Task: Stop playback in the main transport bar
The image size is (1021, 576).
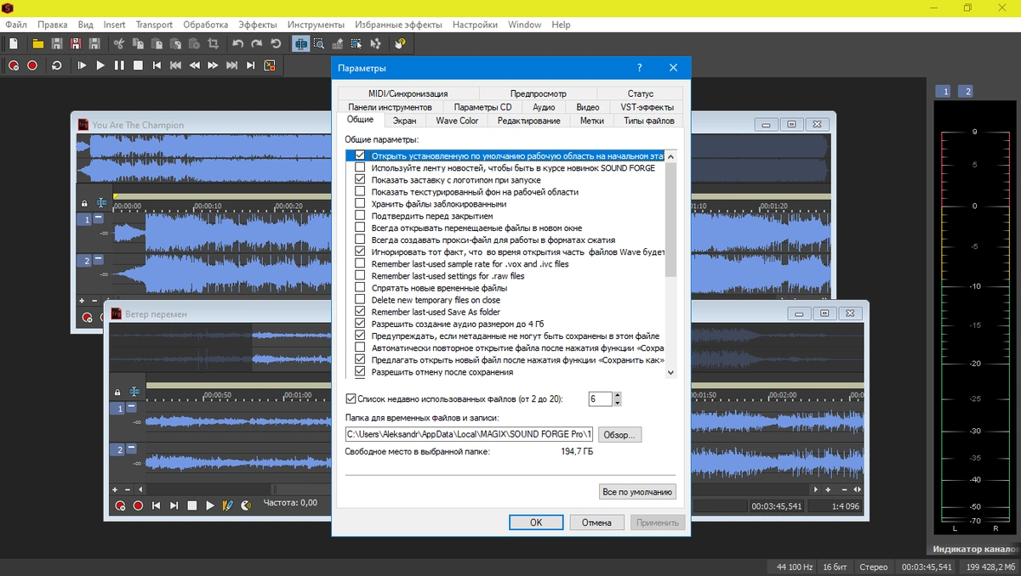Action: (x=138, y=65)
